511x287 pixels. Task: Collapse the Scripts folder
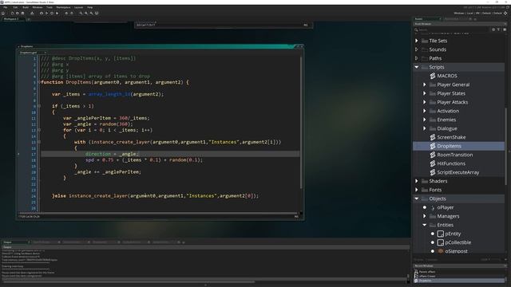click(417, 67)
